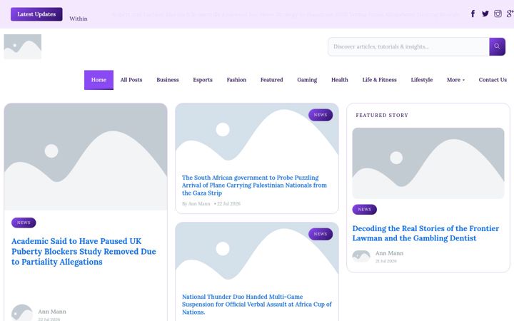Select the Home menu item
This screenshot has height=321, width=514.
click(99, 80)
